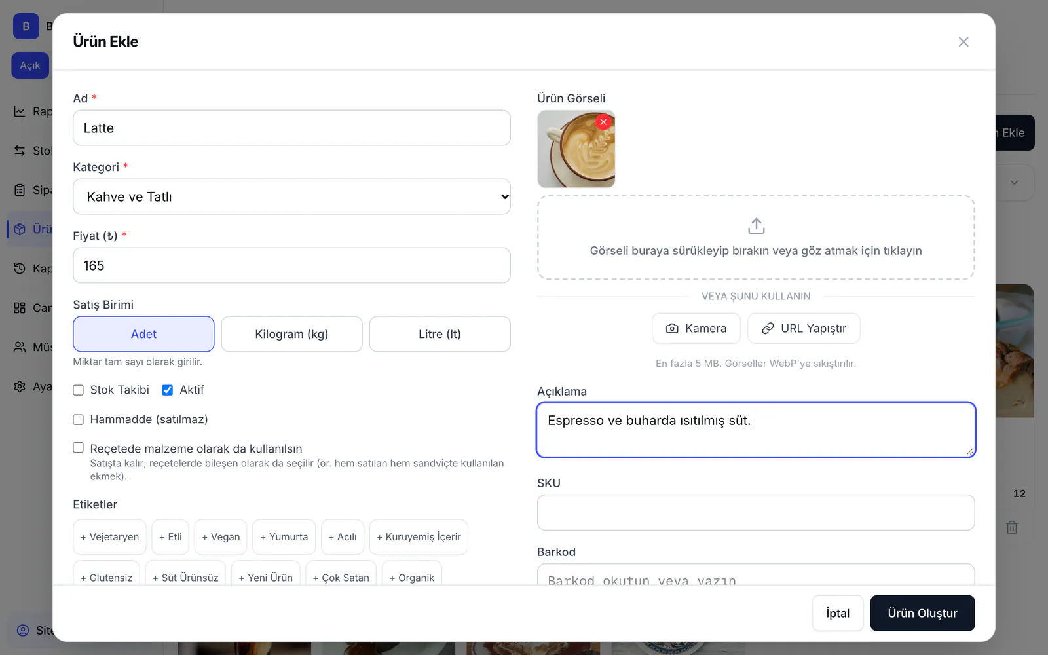
Task: Select Adet sales unit
Action: pyautogui.click(x=143, y=334)
